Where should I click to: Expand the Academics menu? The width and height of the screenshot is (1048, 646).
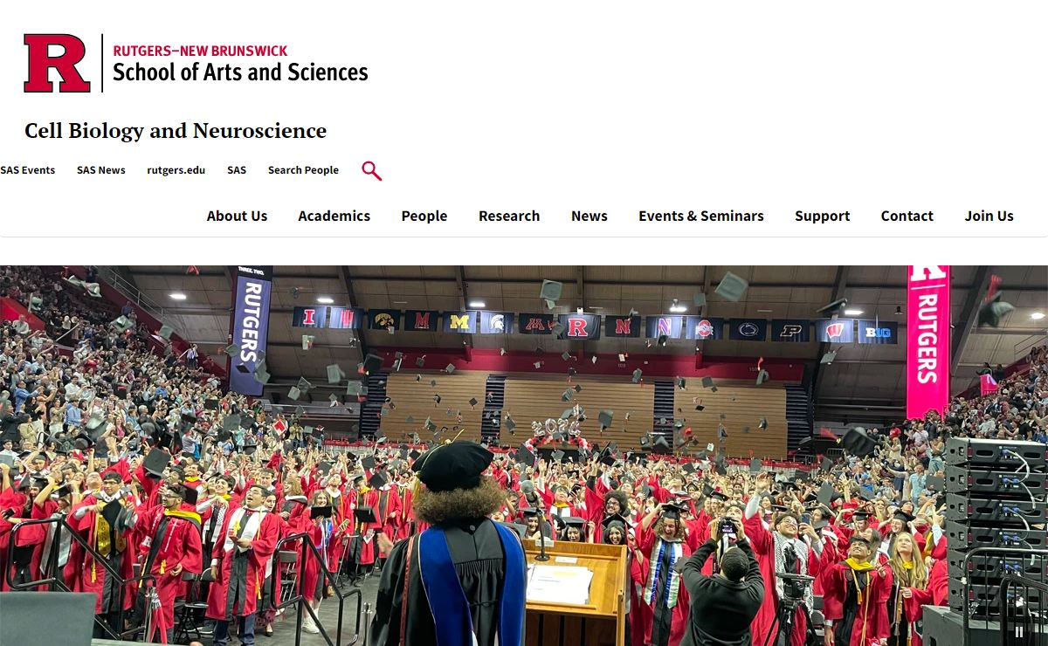pyautogui.click(x=334, y=216)
